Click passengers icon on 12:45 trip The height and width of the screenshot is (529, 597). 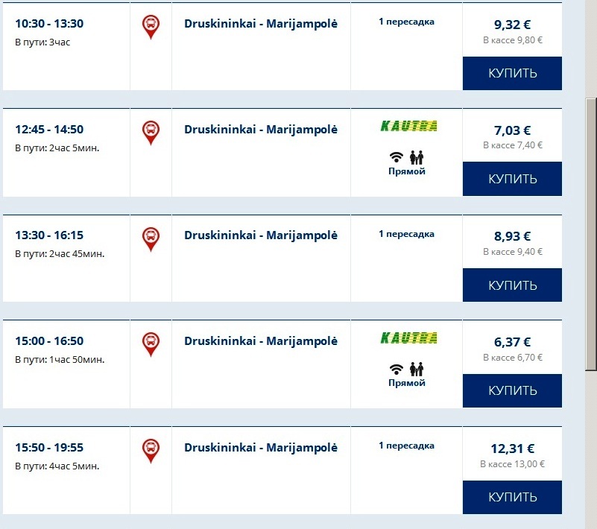click(x=417, y=157)
